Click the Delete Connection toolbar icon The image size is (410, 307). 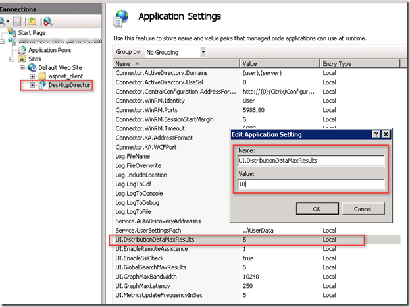coord(47,22)
